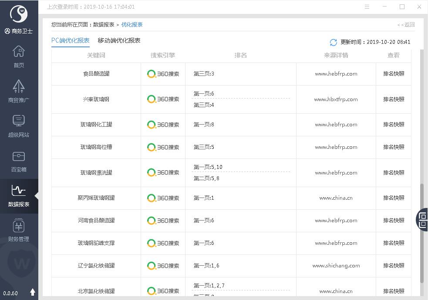Click the refresh icon beside 更新时间

coord(334,42)
